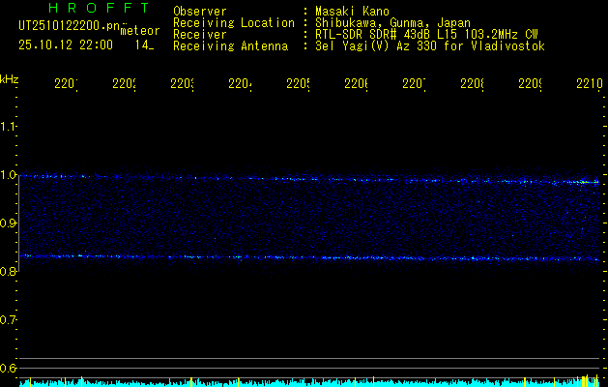Click the kHz axis unit label
608x387 pixels.
point(10,77)
